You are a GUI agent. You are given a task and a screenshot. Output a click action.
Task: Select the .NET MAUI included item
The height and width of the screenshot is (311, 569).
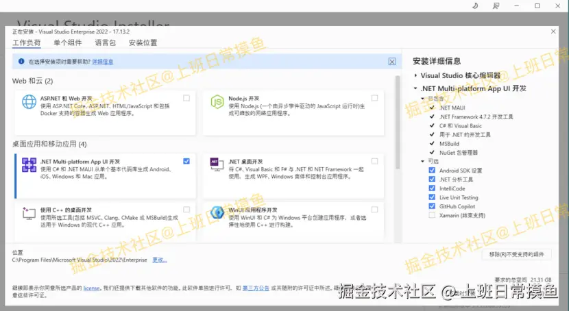452,108
